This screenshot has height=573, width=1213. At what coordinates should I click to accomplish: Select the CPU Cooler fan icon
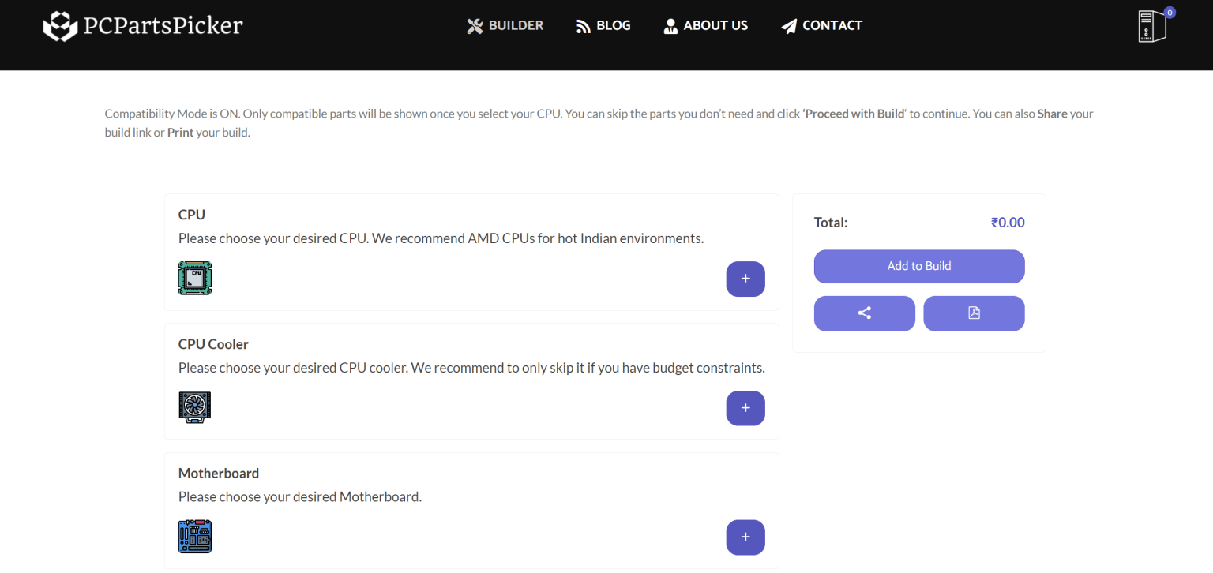coord(194,407)
